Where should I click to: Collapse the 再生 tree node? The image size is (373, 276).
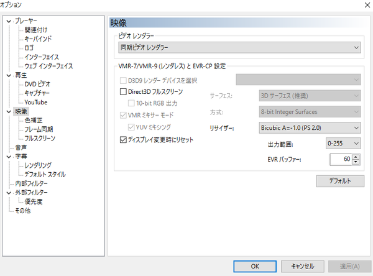pos(9,75)
